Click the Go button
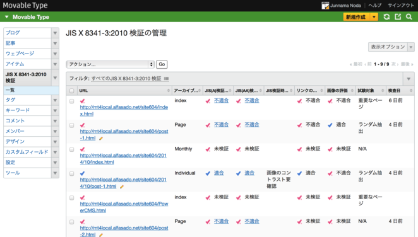This screenshot has height=237, width=418. 162,64
